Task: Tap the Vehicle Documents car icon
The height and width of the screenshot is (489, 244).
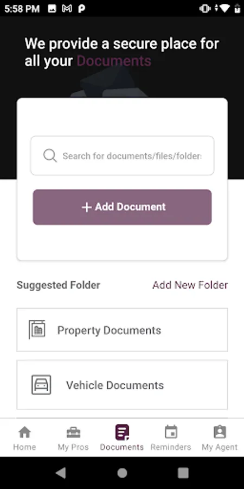Action: point(41,385)
